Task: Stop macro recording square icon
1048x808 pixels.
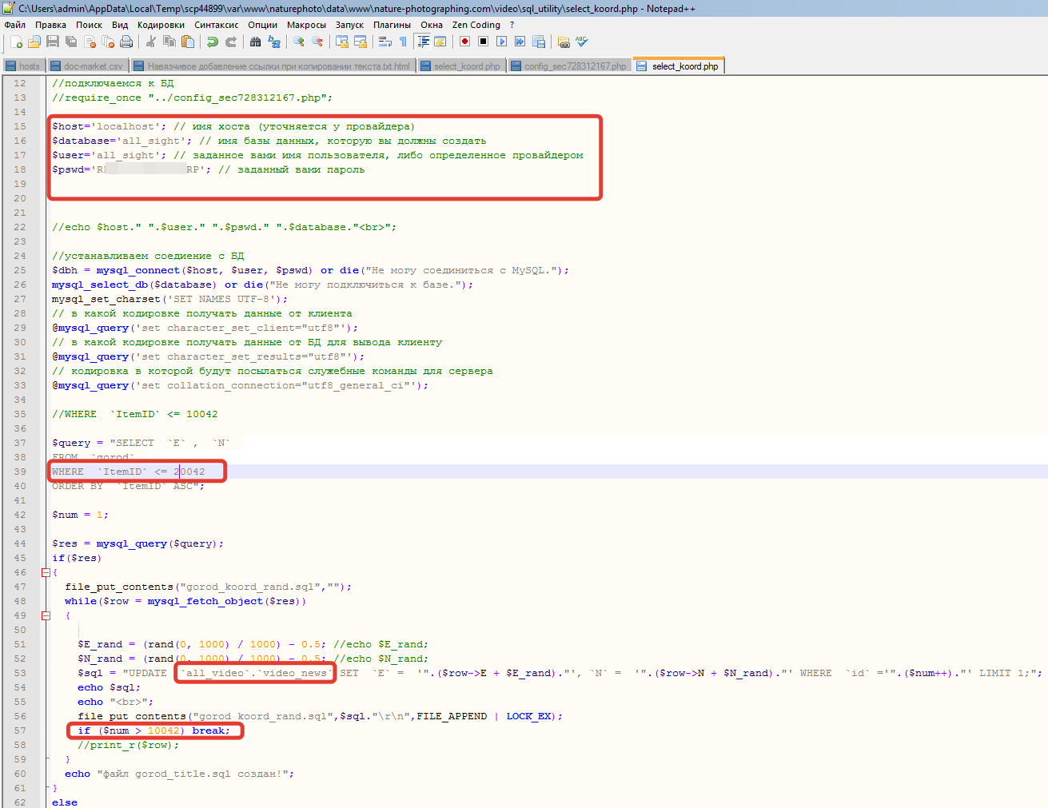Action: (x=483, y=42)
